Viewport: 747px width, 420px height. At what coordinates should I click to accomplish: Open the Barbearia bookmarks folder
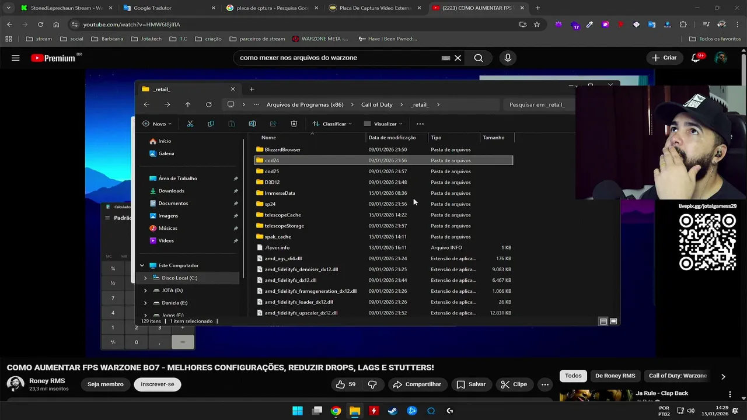(107, 39)
